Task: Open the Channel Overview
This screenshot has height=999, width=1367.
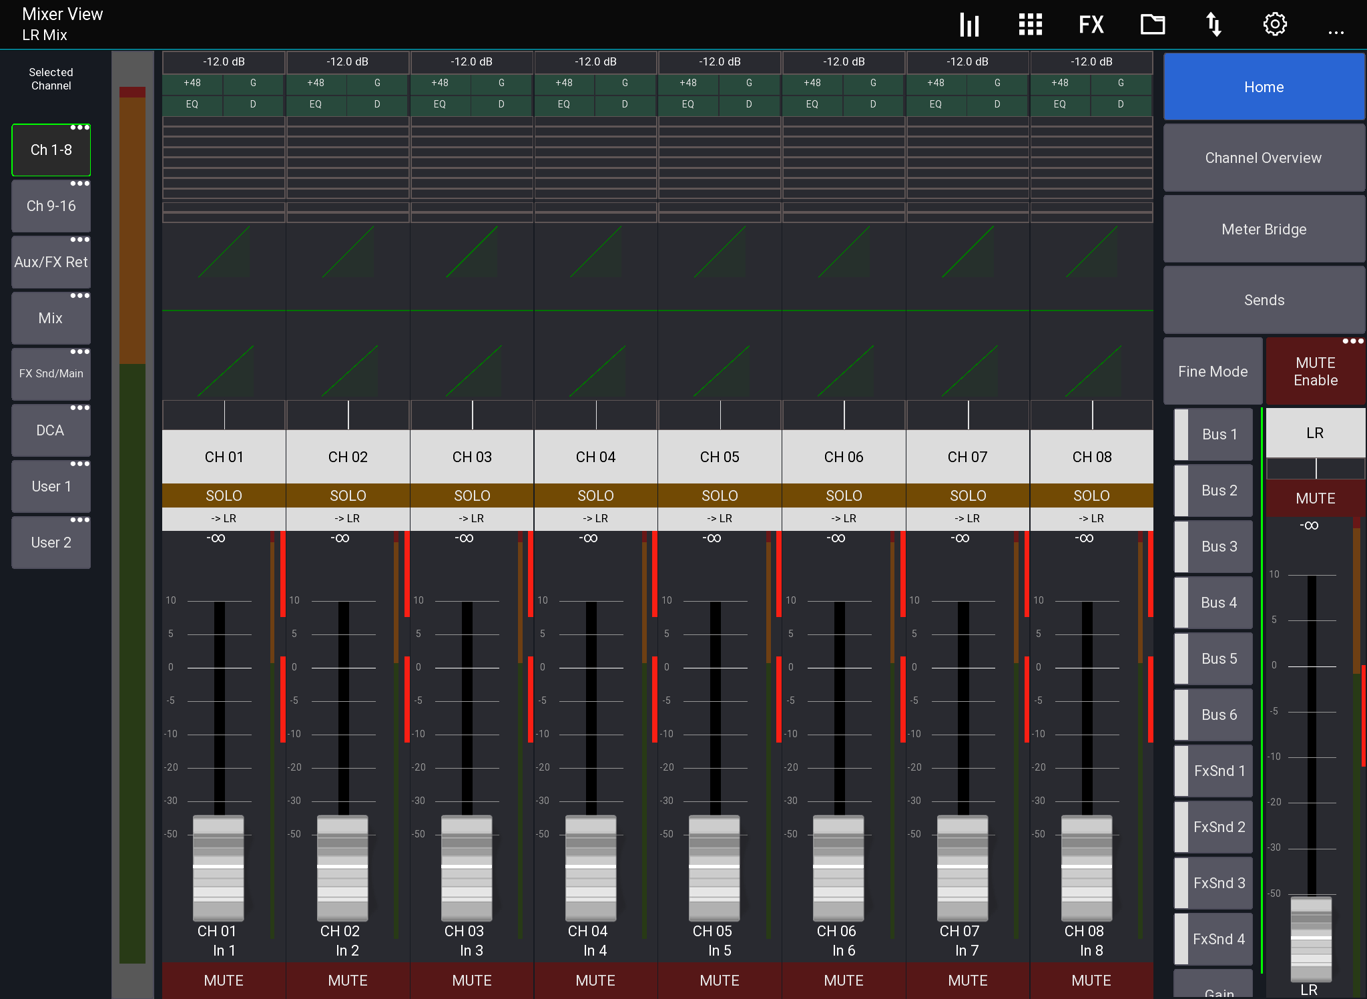Action: pyautogui.click(x=1264, y=158)
